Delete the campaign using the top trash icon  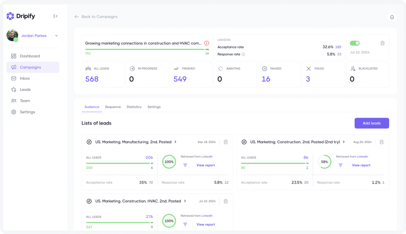[382, 43]
